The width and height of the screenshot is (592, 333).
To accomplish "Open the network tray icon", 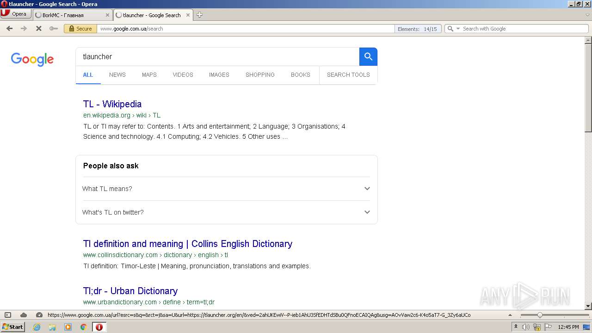I will (x=536, y=327).
